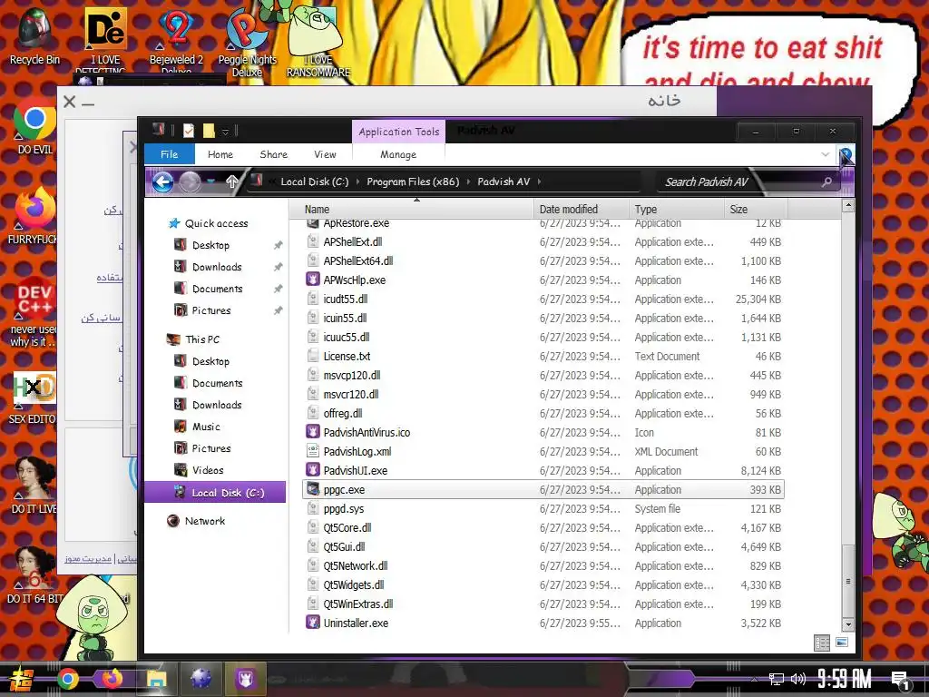Open the DO IT LIVE desktop shortcut
The height and width of the screenshot is (697, 929).
pyautogui.click(x=34, y=485)
